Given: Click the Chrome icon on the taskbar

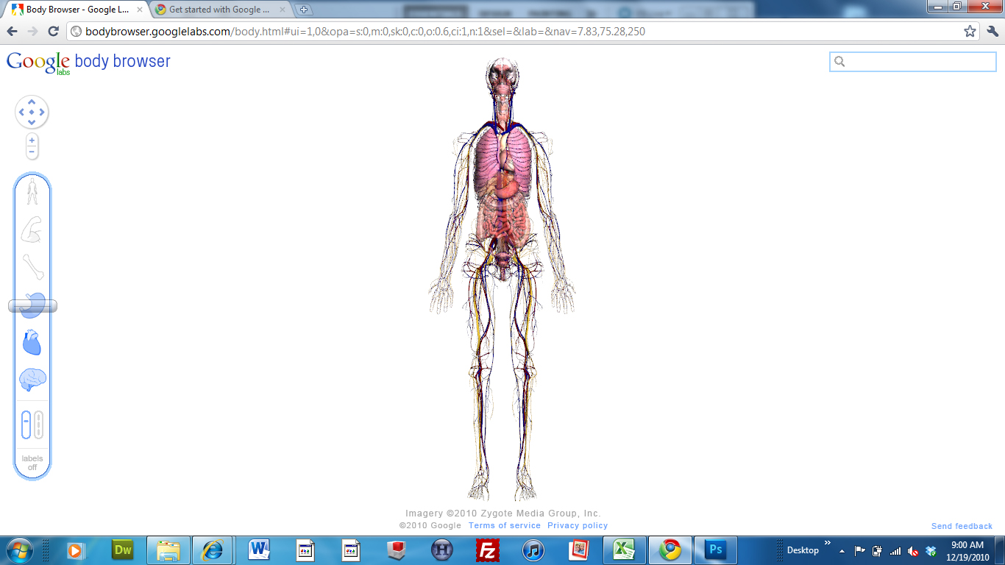Looking at the screenshot, I should pos(670,550).
